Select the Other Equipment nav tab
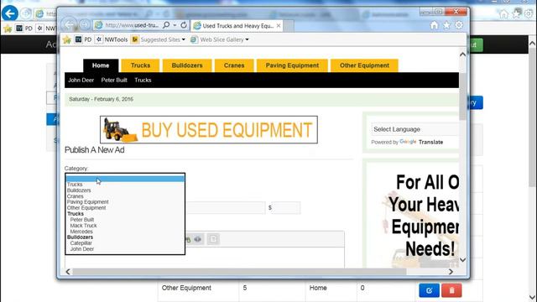 pyautogui.click(x=364, y=65)
